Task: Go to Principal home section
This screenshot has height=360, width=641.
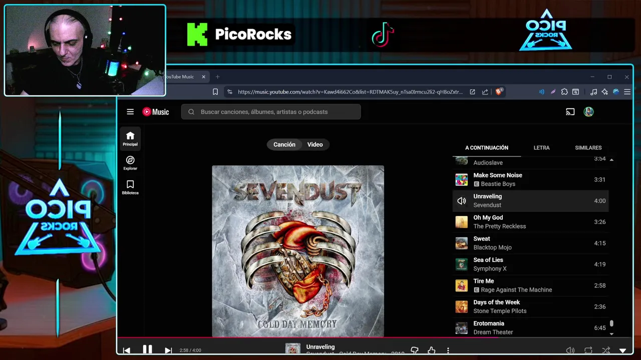Action: pyautogui.click(x=130, y=138)
